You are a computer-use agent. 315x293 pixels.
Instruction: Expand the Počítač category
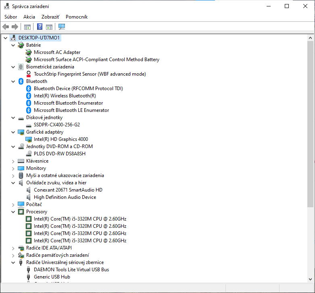point(13,205)
